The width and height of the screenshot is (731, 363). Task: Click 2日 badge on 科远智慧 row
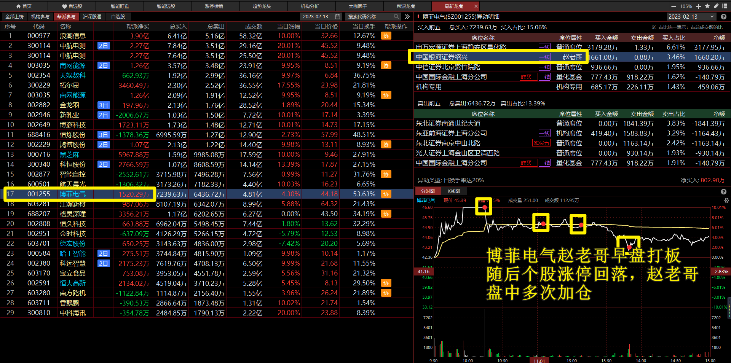click(x=104, y=263)
